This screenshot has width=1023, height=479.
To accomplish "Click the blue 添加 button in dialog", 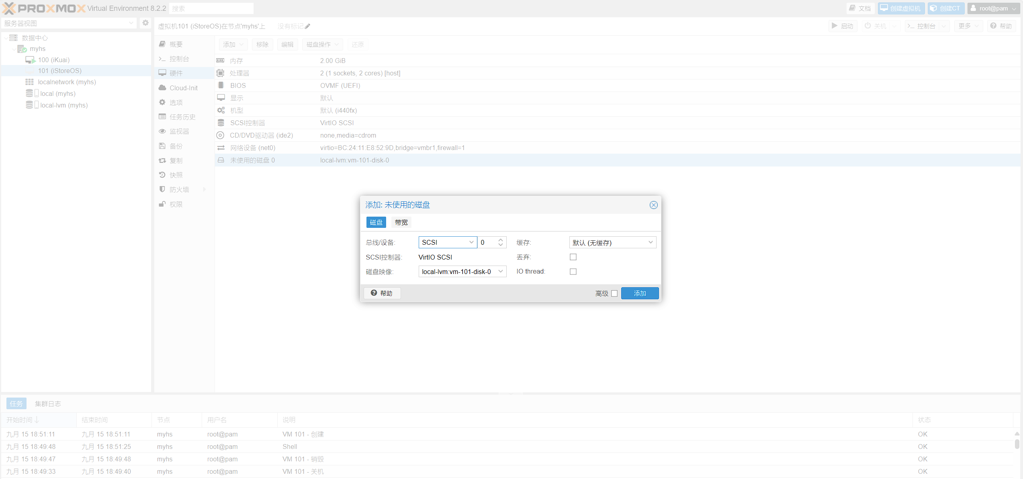I will (639, 293).
